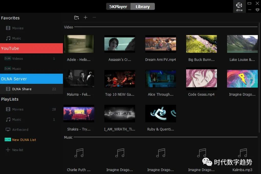The width and height of the screenshot is (261, 174).
Task: Select the Lake Louise video thumbnail
Action: [242, 44]
